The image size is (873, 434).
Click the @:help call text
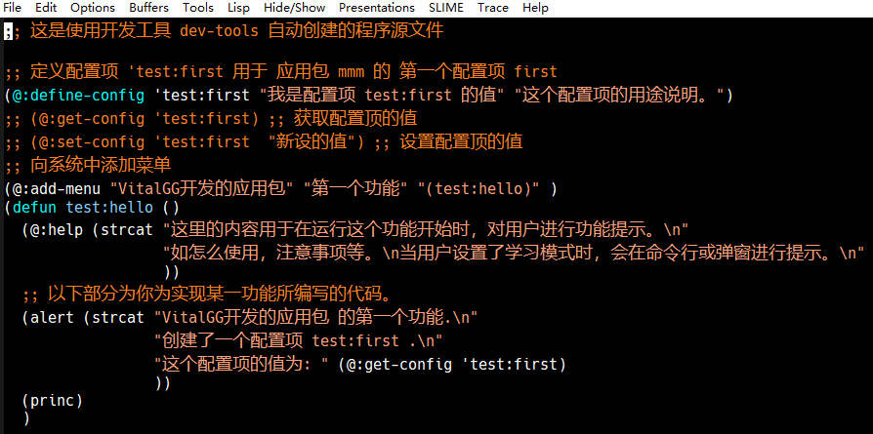tap(57, 229)
